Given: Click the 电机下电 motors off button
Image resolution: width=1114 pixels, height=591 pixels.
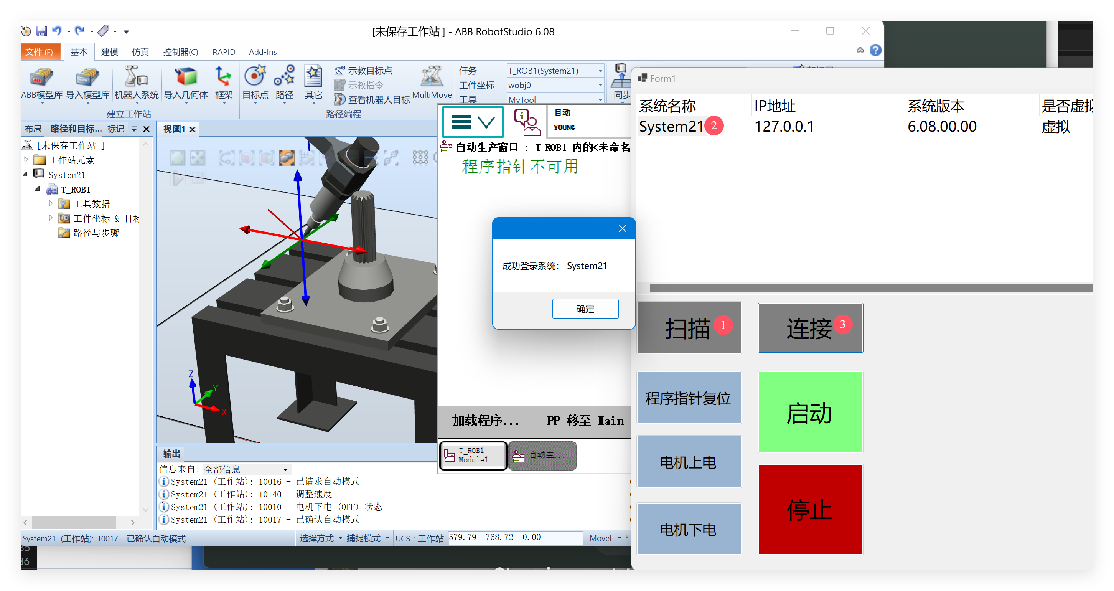Looking at the screenshot, I should point(689,529).
